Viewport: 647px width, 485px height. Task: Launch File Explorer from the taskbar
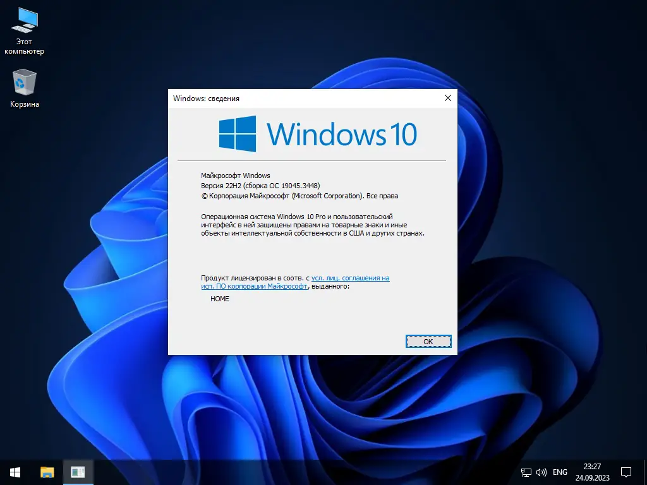(47, 472)
